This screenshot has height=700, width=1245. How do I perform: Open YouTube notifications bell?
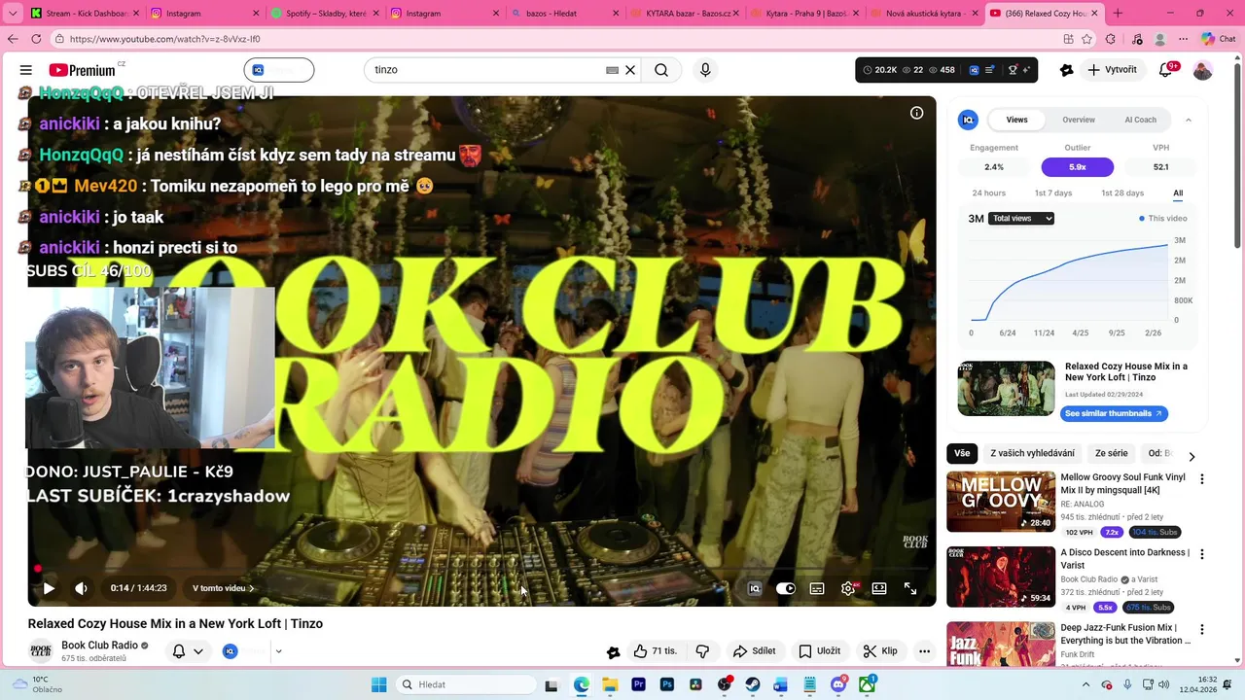tap(1166, 70)
